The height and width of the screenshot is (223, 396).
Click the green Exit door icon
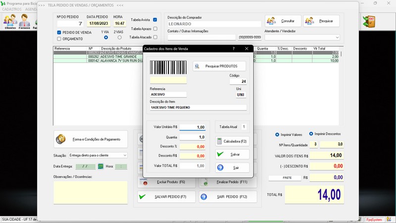pos(370,21)
